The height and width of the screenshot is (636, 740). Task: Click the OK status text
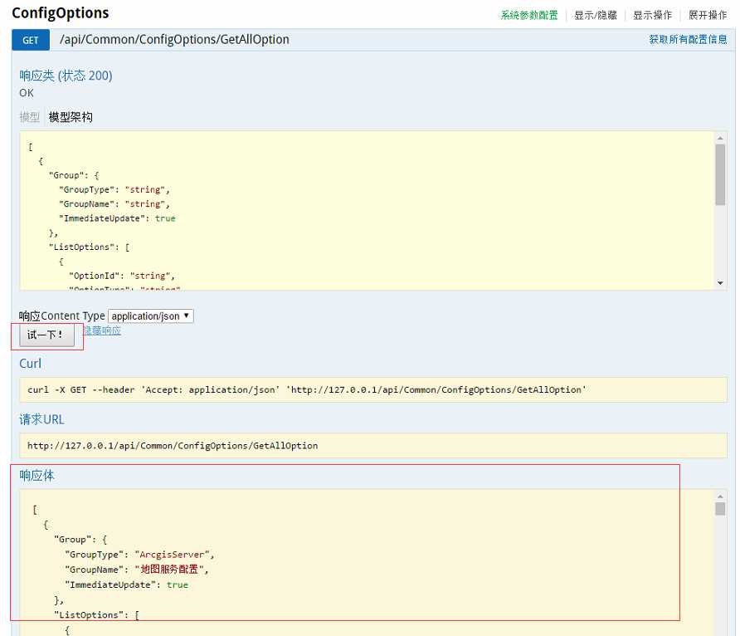(x=27, y=93)
